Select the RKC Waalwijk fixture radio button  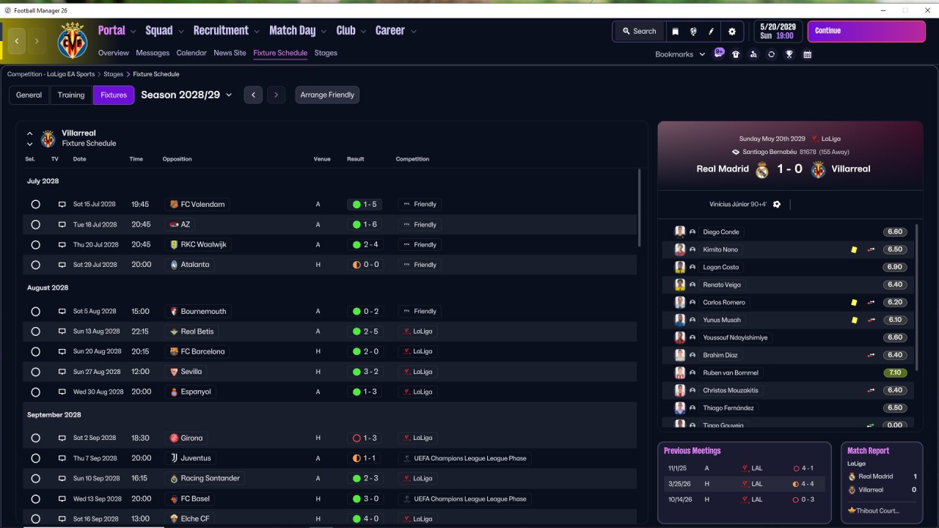coord(35,245)
